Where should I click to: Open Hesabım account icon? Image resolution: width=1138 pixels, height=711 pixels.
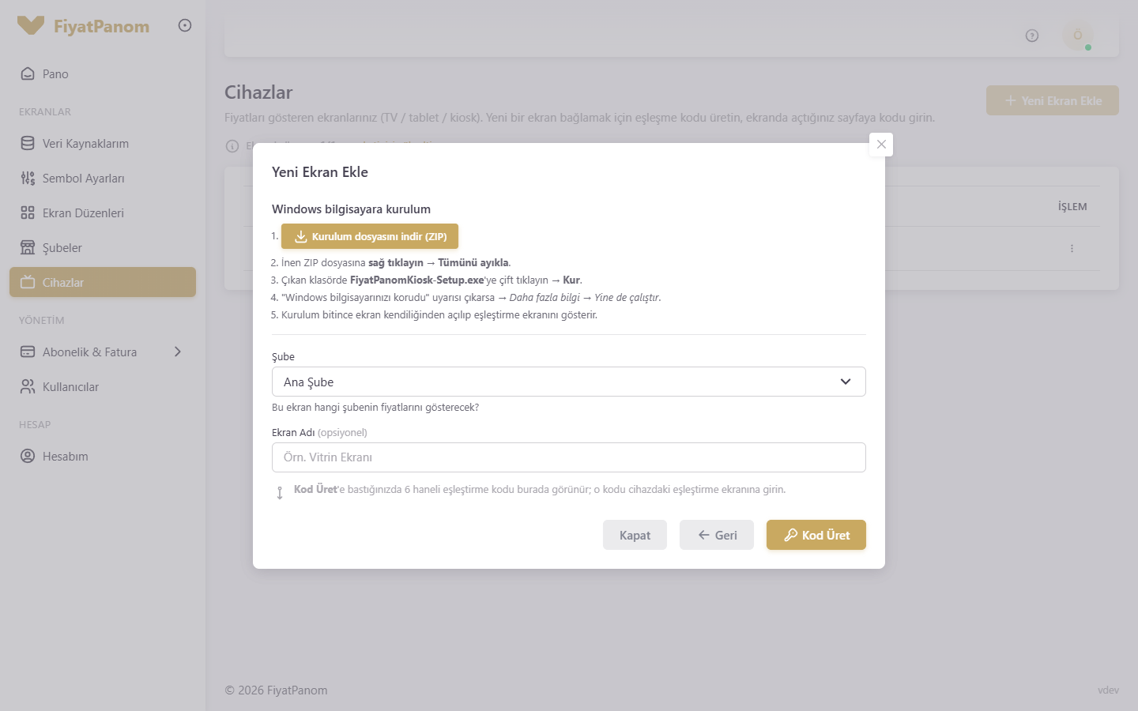28,456
